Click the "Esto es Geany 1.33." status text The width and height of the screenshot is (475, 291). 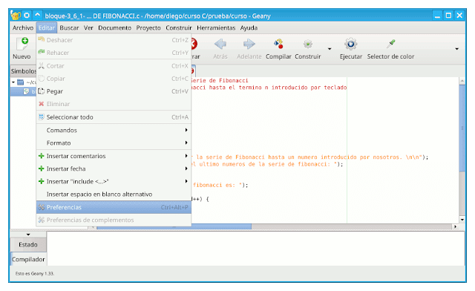tap(35, 273)
